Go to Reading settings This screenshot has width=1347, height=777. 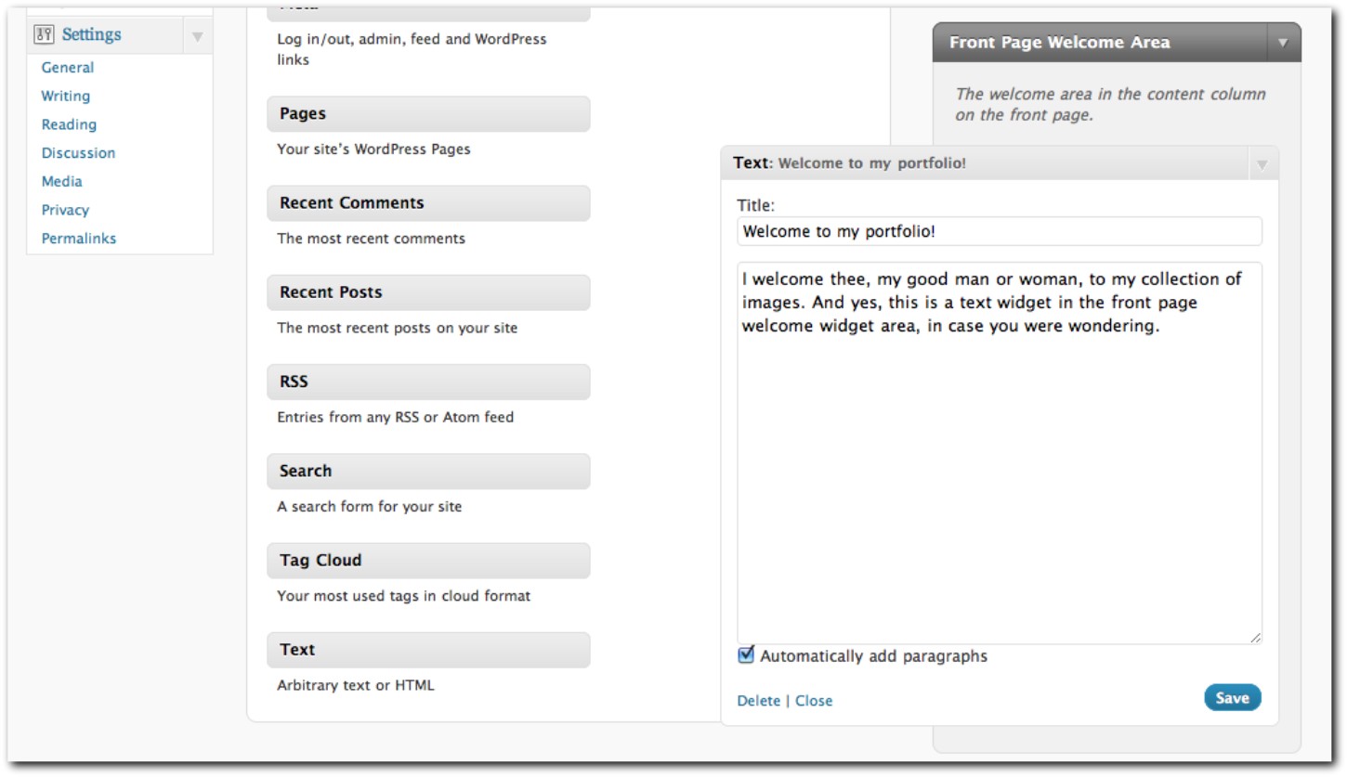tap(69, 124)
